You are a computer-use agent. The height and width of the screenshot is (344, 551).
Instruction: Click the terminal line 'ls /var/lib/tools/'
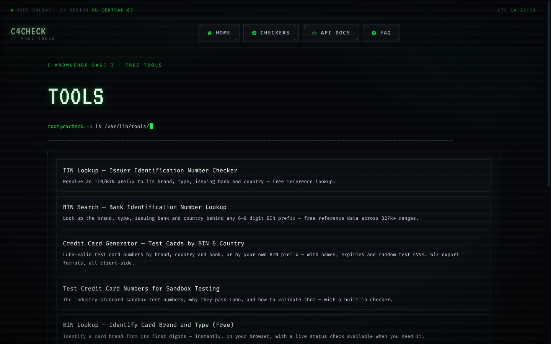[122, 126]
